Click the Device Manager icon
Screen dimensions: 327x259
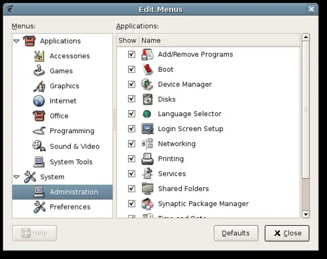pyautogui.click(x=147, y=84)
